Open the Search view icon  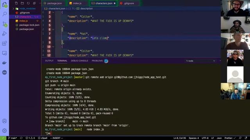(x=4, y=14)
